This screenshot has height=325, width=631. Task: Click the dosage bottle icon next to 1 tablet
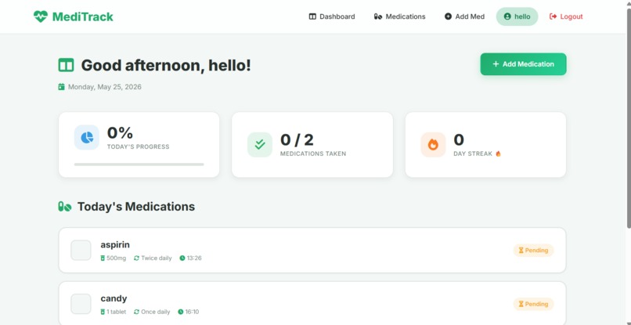pyautogui.click(x=103, y=312)
